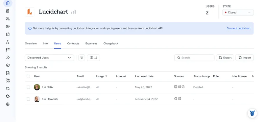
Task: Switch to the Expenses tab
Action: pos(91,43)
